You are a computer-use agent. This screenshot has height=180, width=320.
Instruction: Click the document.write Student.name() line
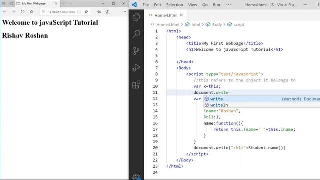[x=239, y=148]
